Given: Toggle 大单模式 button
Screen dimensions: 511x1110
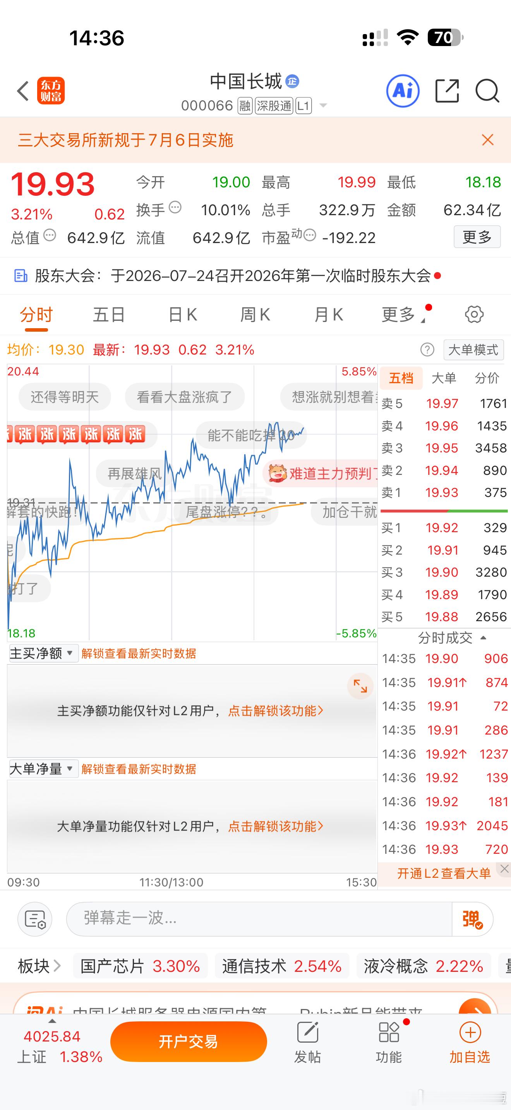Looking at the screenshot, I should (473, 349).
